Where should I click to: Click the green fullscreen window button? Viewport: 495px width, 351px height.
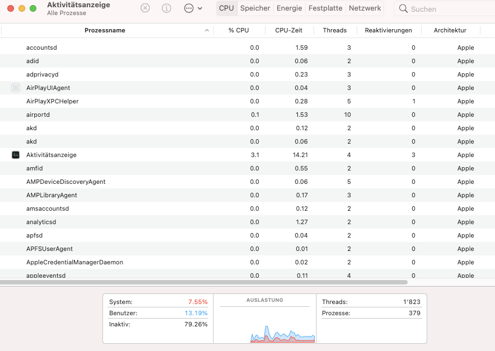pos(33,8)
